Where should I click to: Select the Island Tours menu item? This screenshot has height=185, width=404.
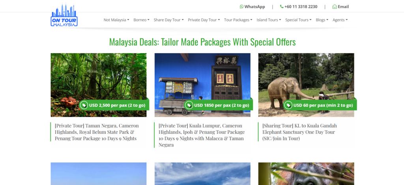click(269, 20)
